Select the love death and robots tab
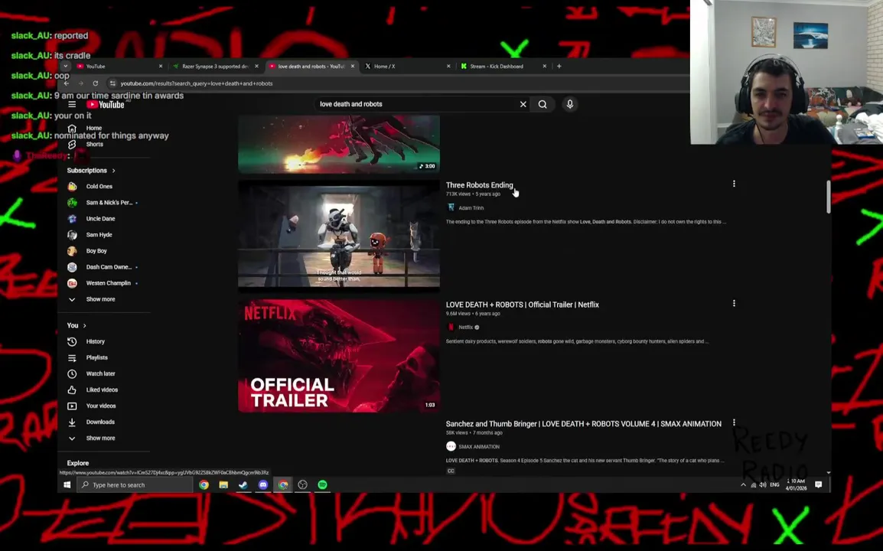Viewport: 883px width, 551px height. (311, 67)
